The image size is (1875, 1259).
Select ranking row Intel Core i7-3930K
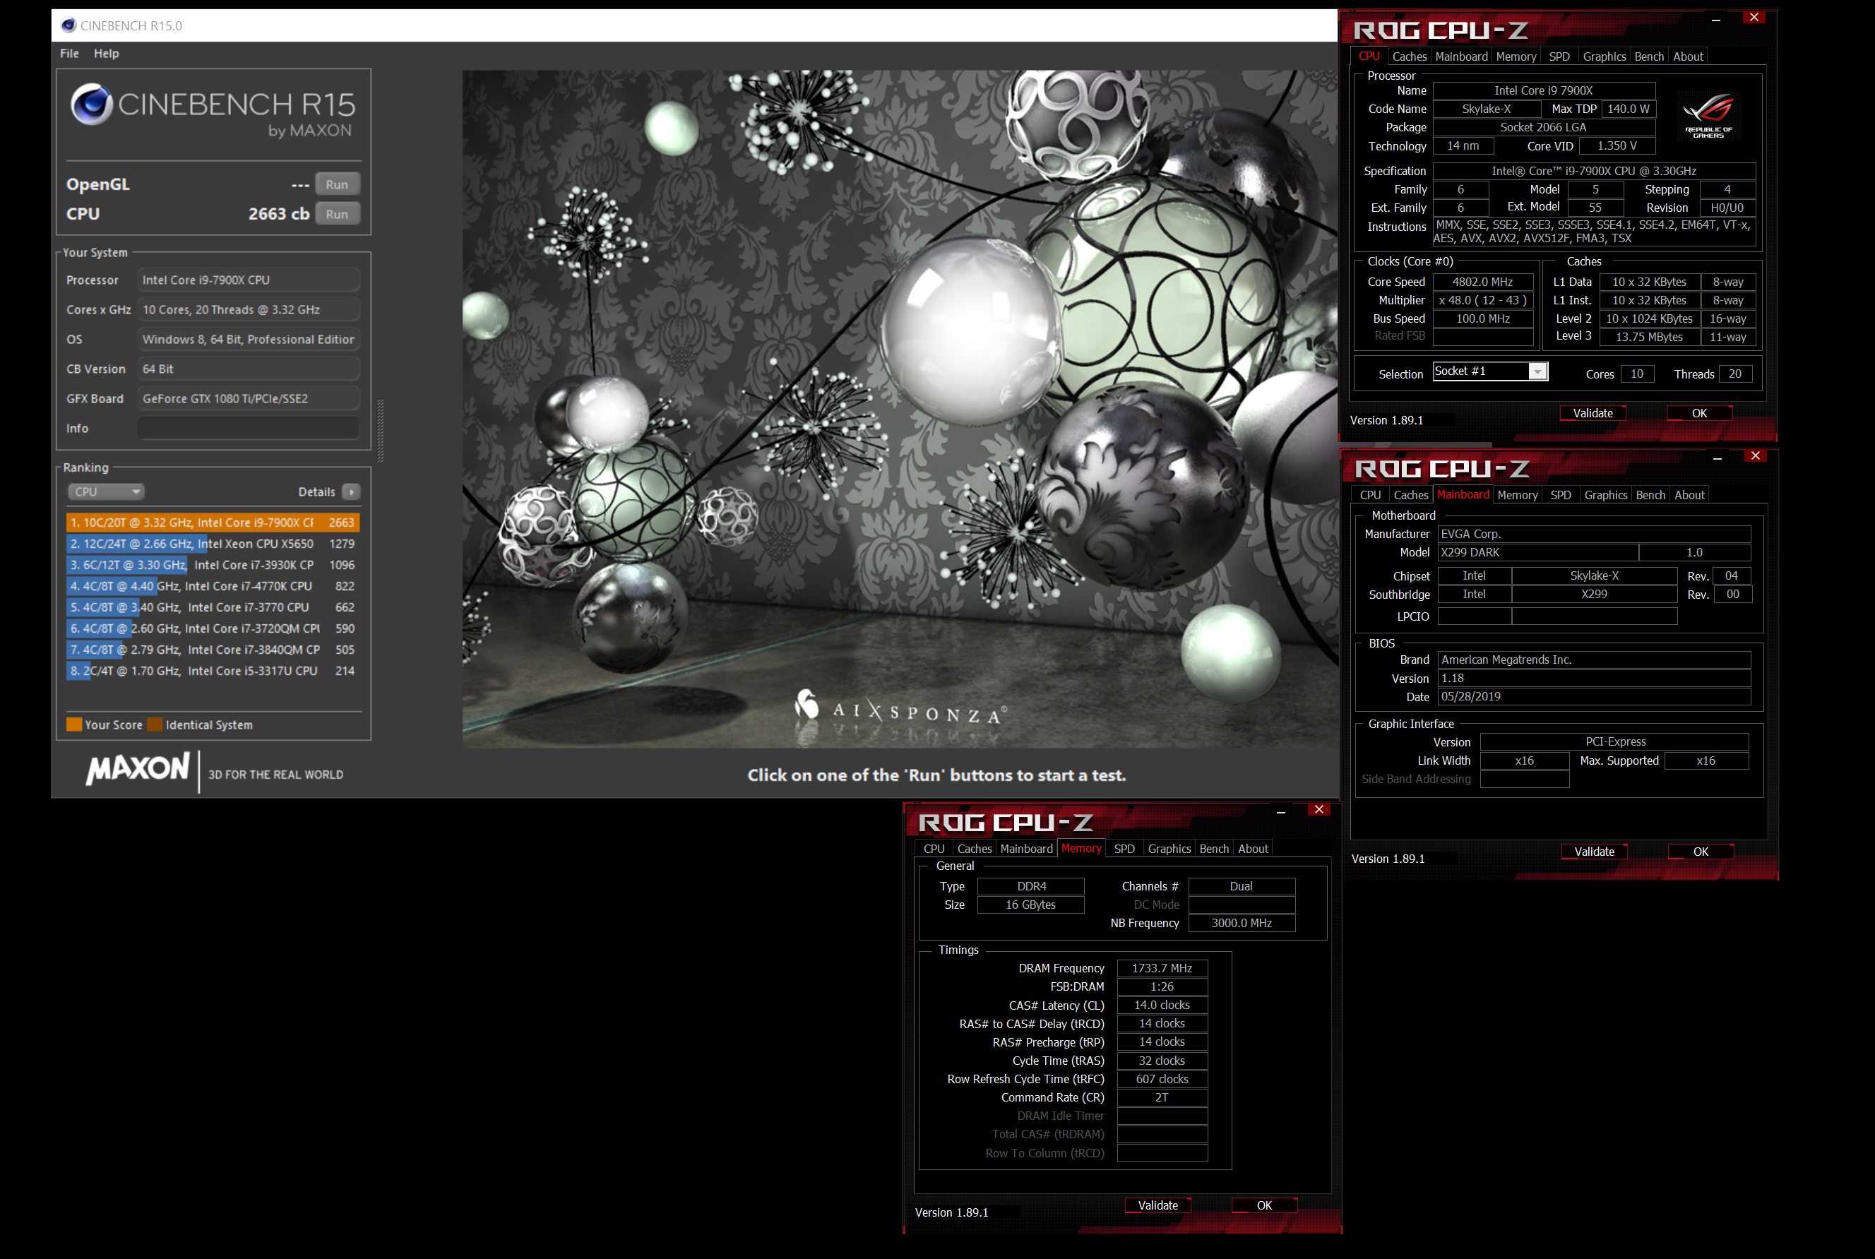point(213,564)
